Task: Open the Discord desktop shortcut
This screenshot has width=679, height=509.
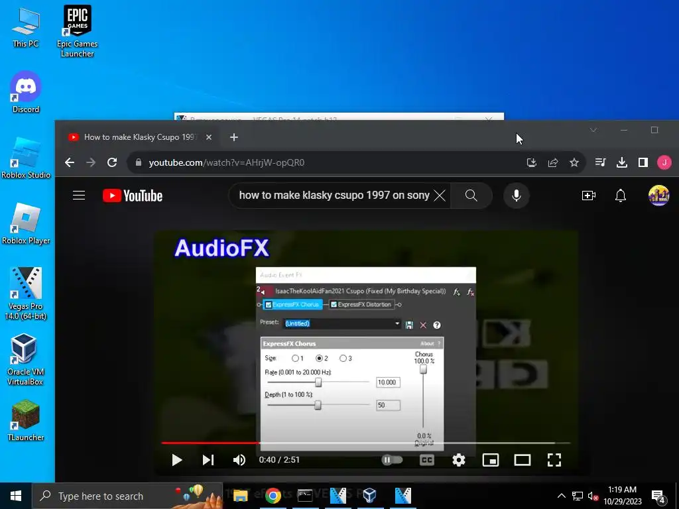Action: 26,93
